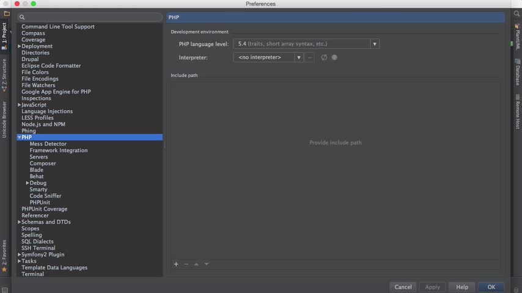Select the Coverage settings item

tap(33, 40)
